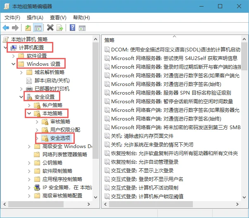This screenshot has width=249, height=218.
Task: Click the IP 安全策略 icon
Action: pos(37,188)
